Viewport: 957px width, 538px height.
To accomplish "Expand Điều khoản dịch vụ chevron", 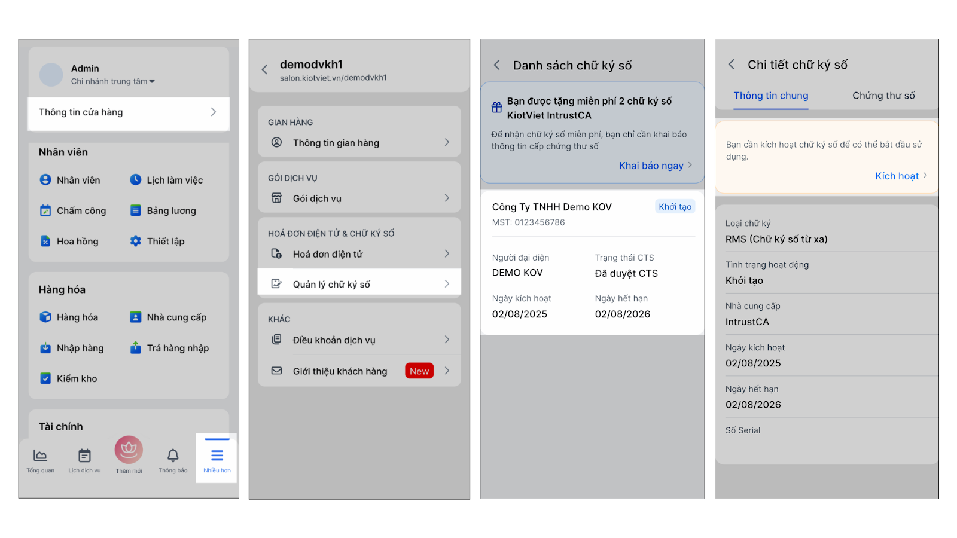I will coord(447,339).
